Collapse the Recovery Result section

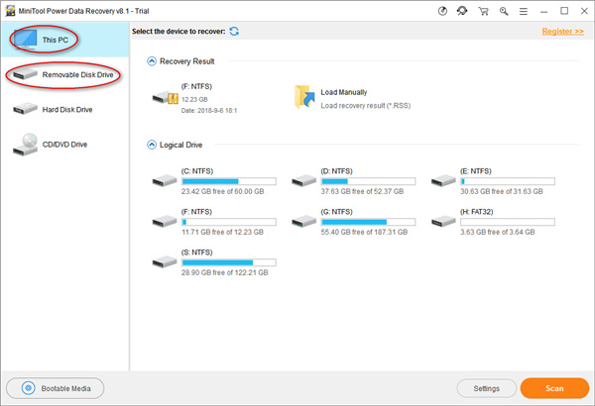tap(152, 61)
